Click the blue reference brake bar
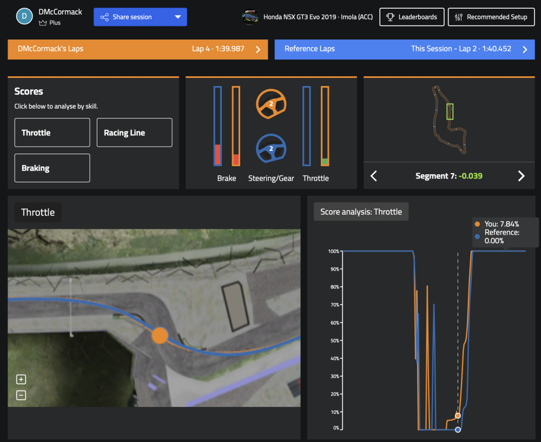This screenshot has width=541, height=442. [217, 126]
